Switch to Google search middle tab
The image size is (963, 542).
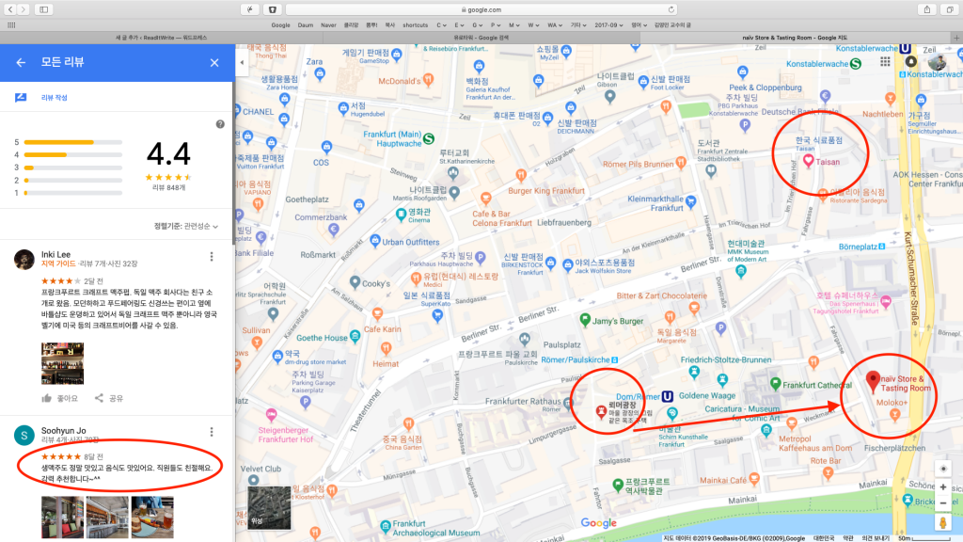(x=481, y=38)
